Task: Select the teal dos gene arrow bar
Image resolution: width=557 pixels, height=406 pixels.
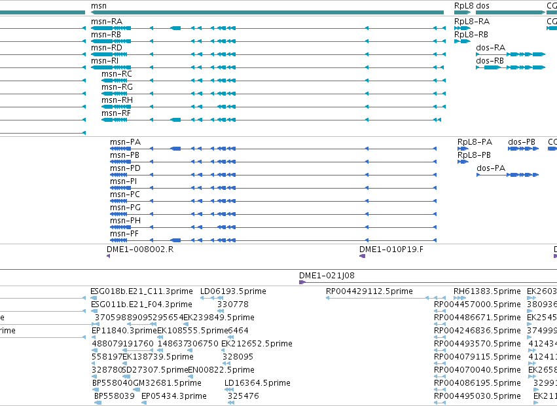Action: coord(511,12)
